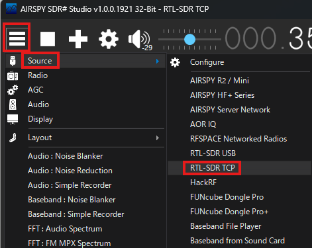Click the gear icon beside Configure
Screen dimensions: 312x248
175,62
